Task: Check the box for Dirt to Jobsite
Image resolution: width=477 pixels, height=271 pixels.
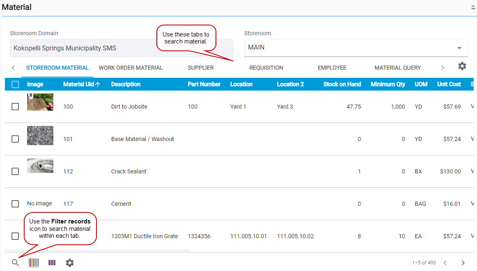Action: (x=15, y=107)
